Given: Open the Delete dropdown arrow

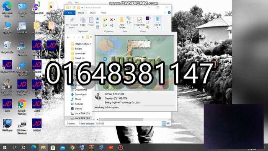Looking at the screenshot, I should (x=114, y=20).
